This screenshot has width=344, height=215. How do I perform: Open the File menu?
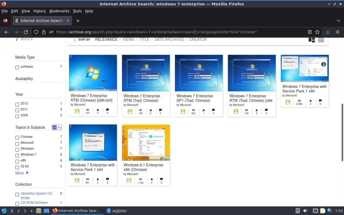[5, 11]
